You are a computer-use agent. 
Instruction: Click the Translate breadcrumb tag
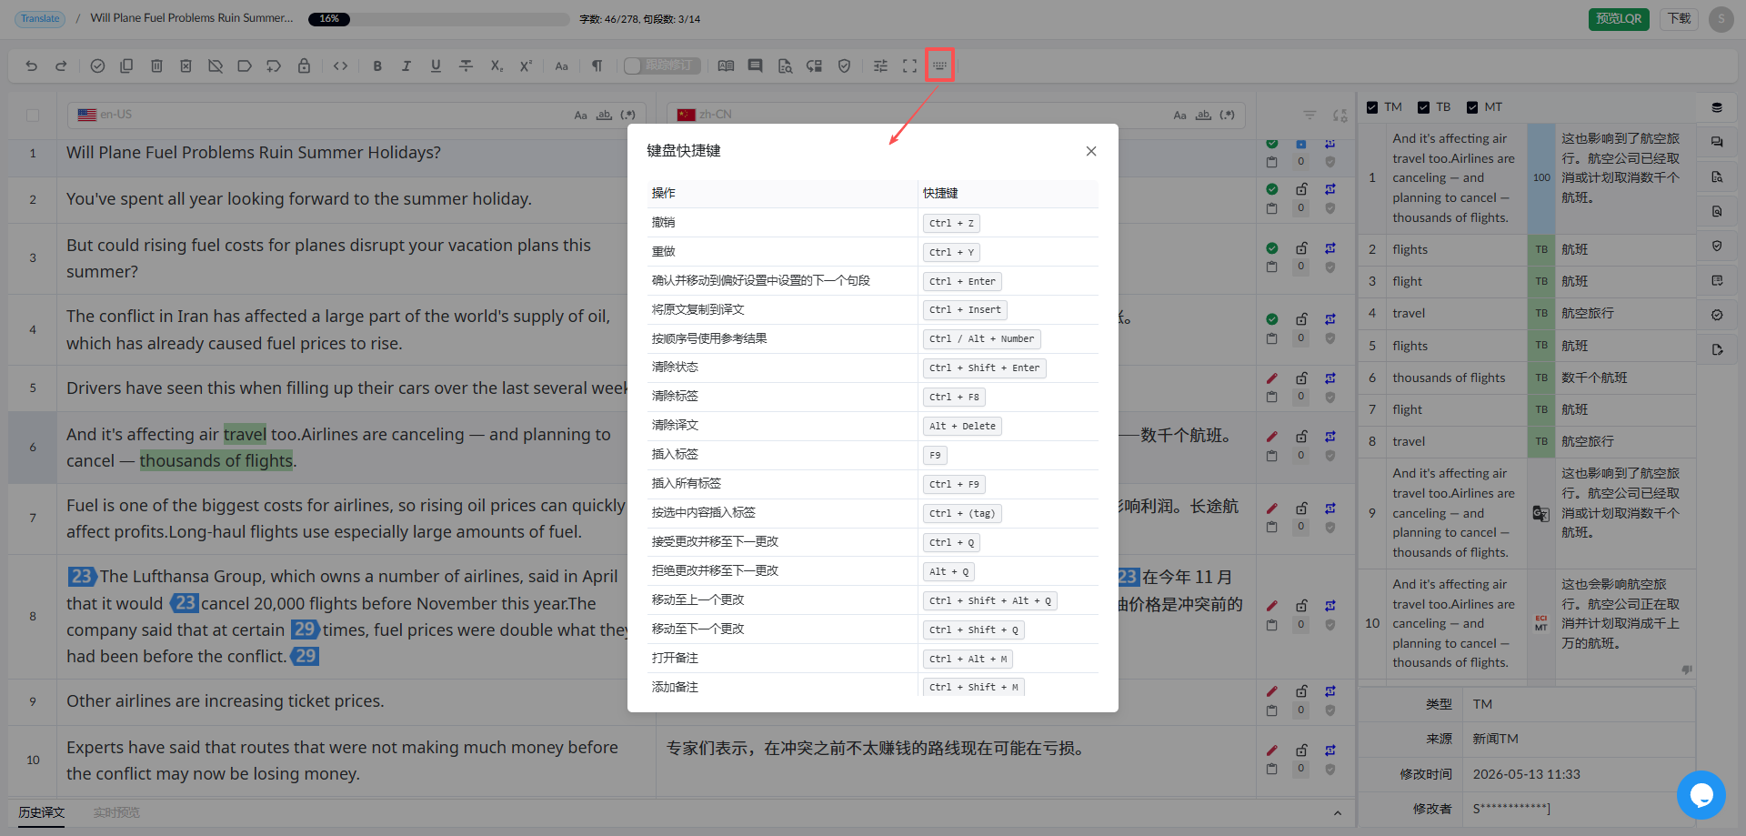coord(40,18)
